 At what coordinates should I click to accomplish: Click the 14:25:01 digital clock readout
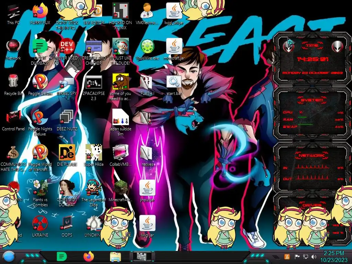[x=312, y=59]
